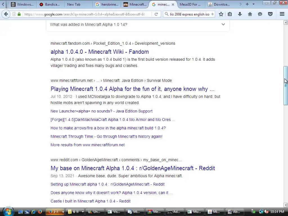Switch to the Windows... tab
Viewport: 288px width, 216px height.
point(22,4)
